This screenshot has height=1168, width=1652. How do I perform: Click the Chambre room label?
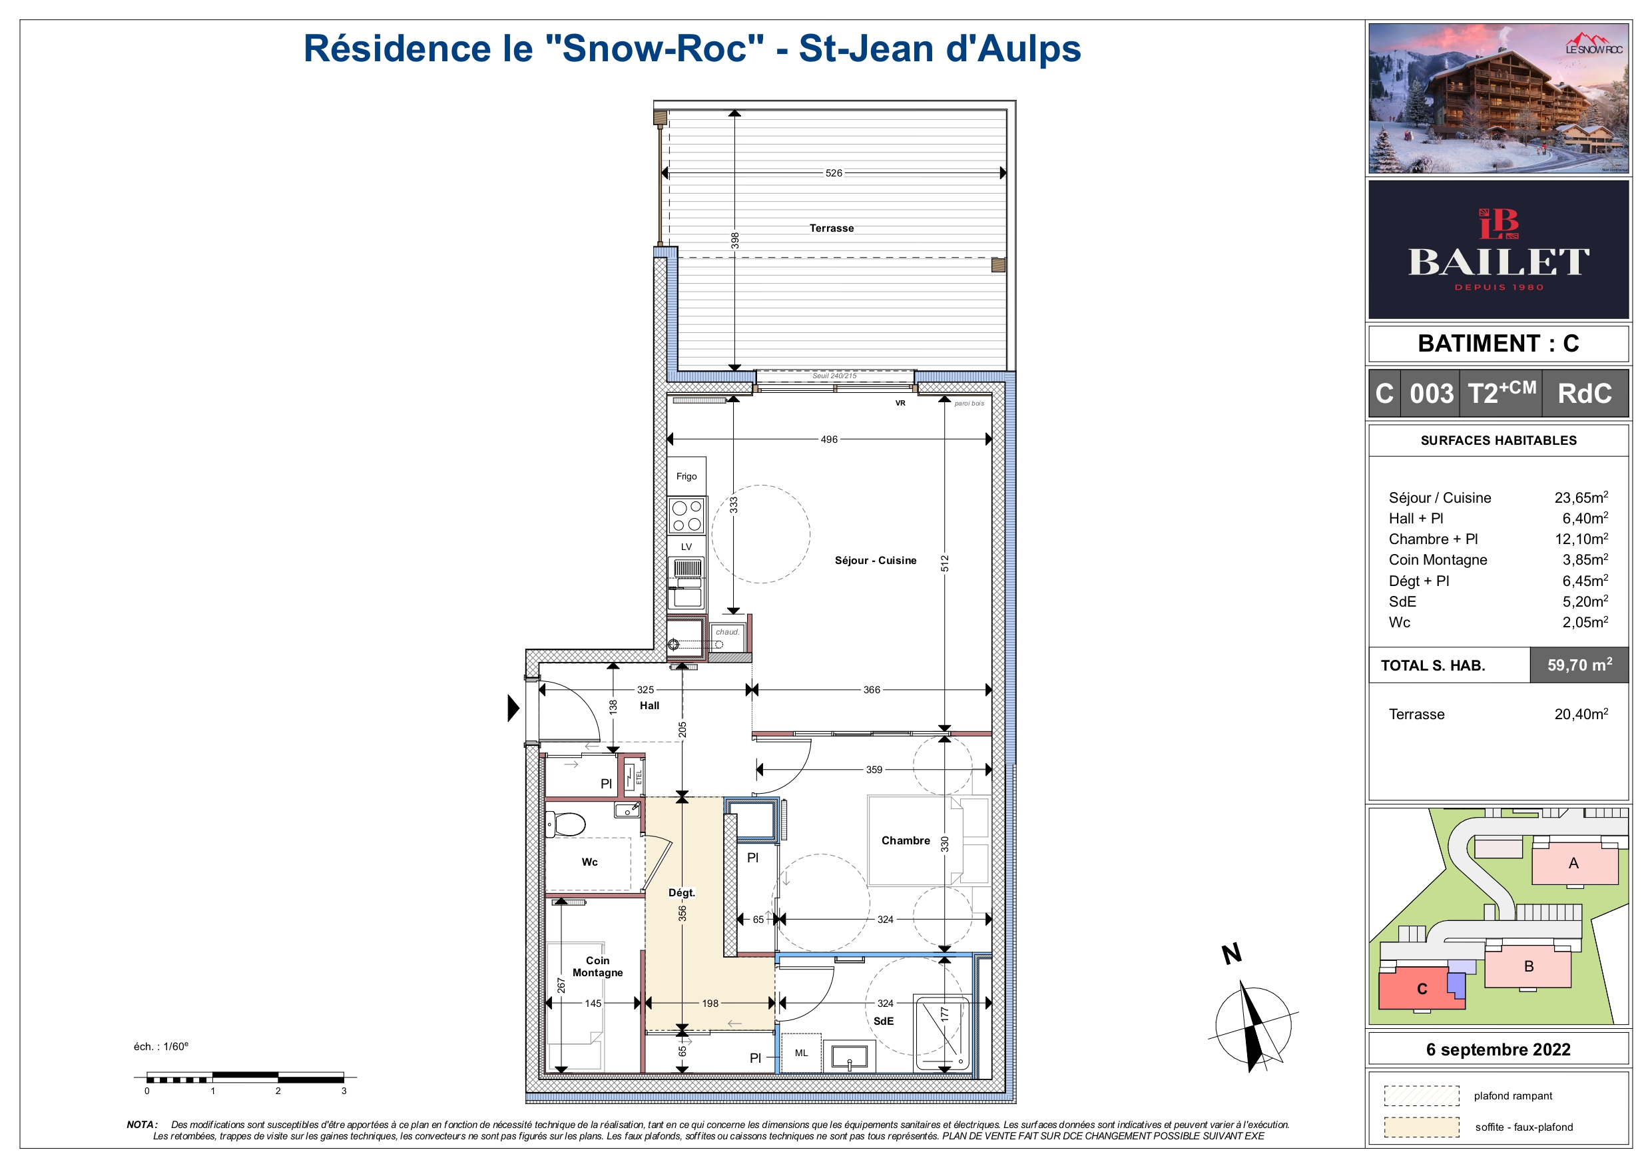(x=905, y=840)
